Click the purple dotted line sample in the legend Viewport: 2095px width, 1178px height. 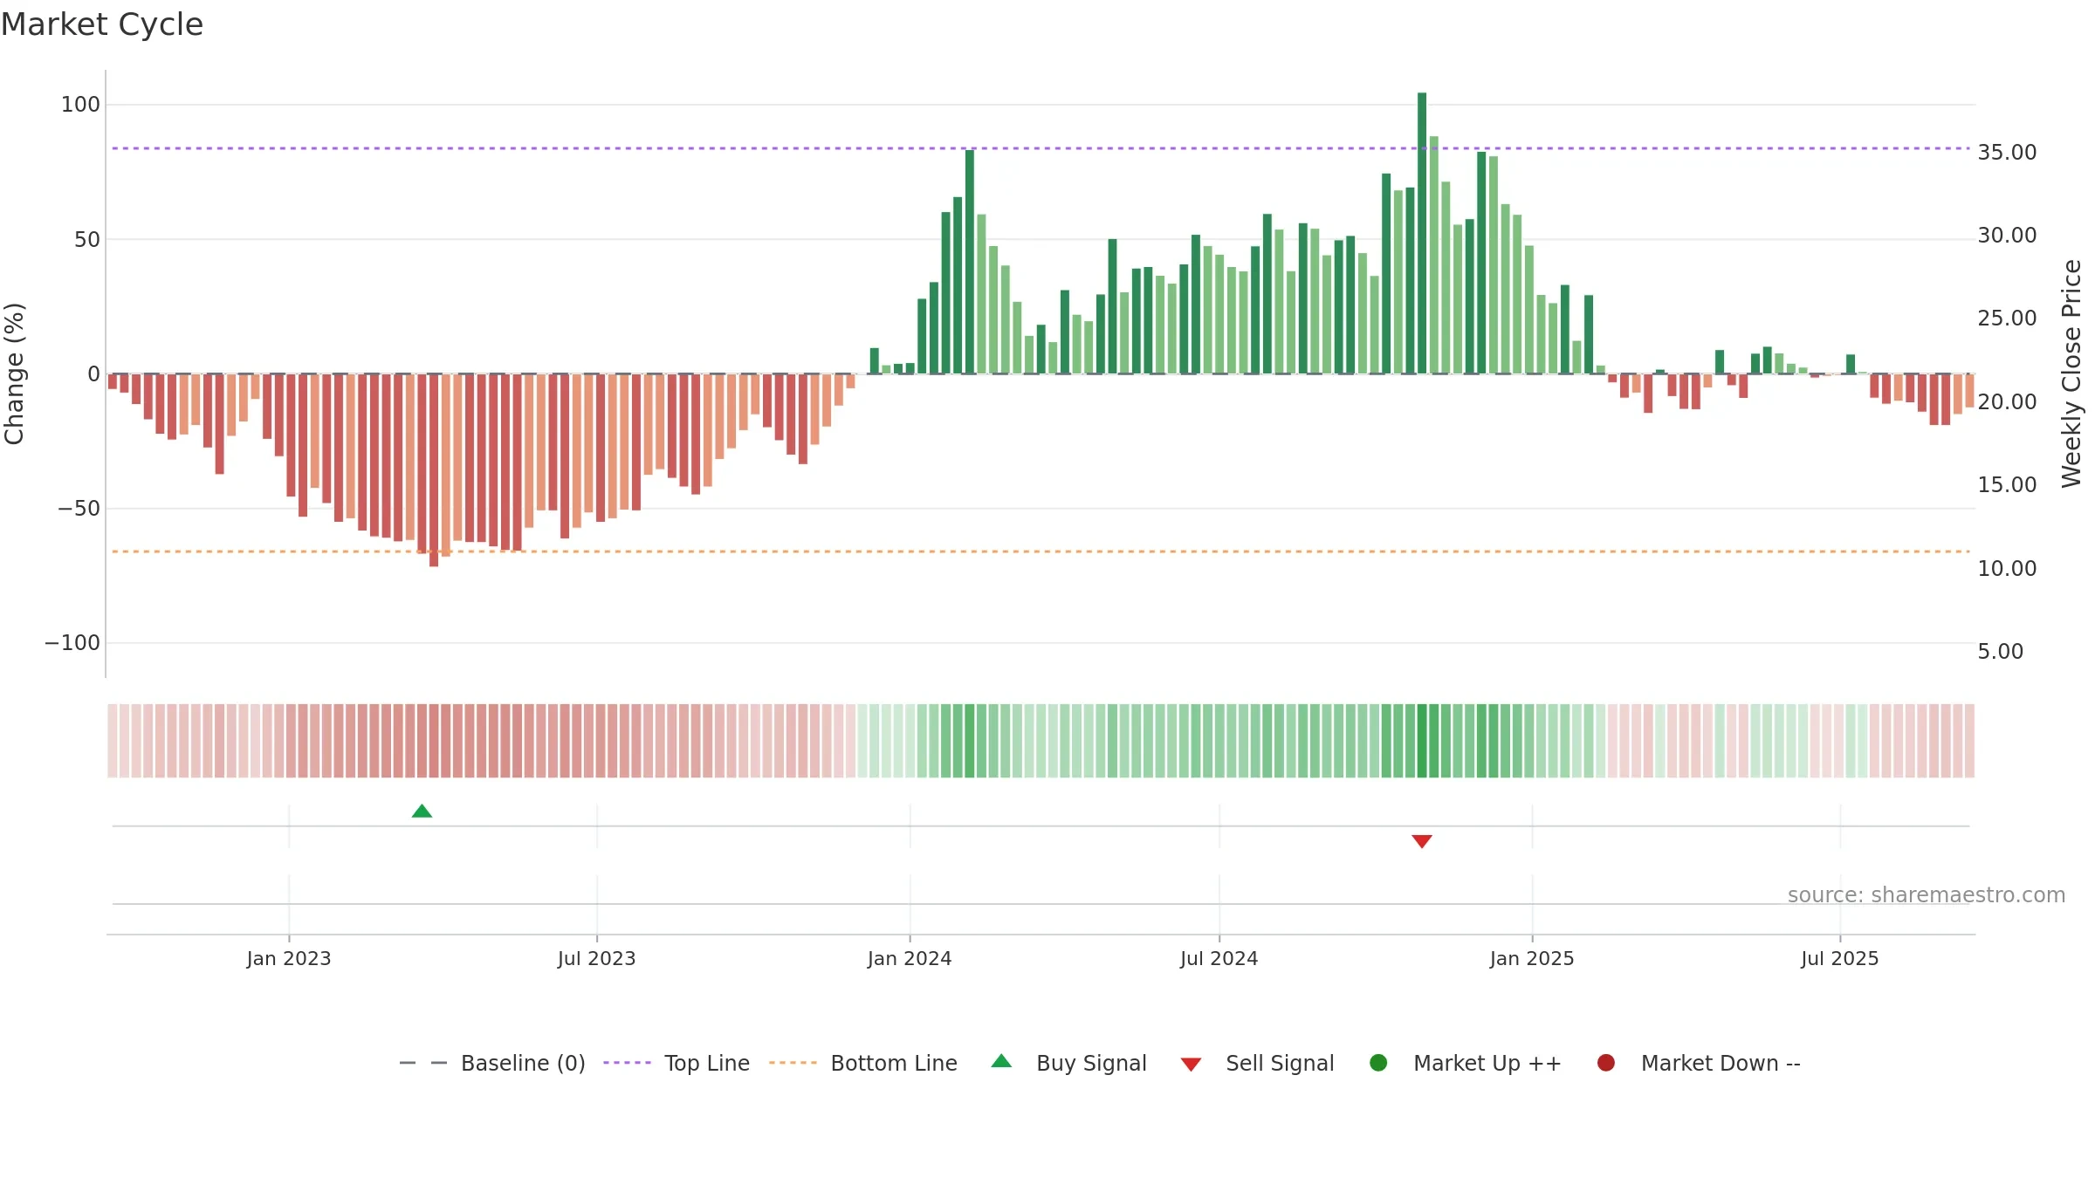coord(627,1063)
